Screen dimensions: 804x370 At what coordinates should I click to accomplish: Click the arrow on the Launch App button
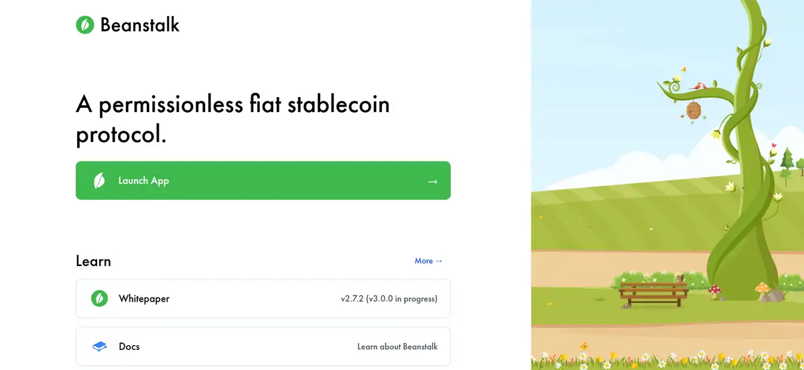click(433, 181)
